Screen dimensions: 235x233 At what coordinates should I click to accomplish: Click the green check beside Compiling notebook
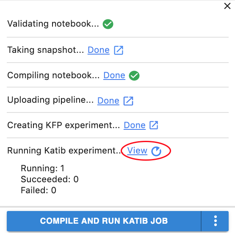pyautogui.click(x=134, y=76)
